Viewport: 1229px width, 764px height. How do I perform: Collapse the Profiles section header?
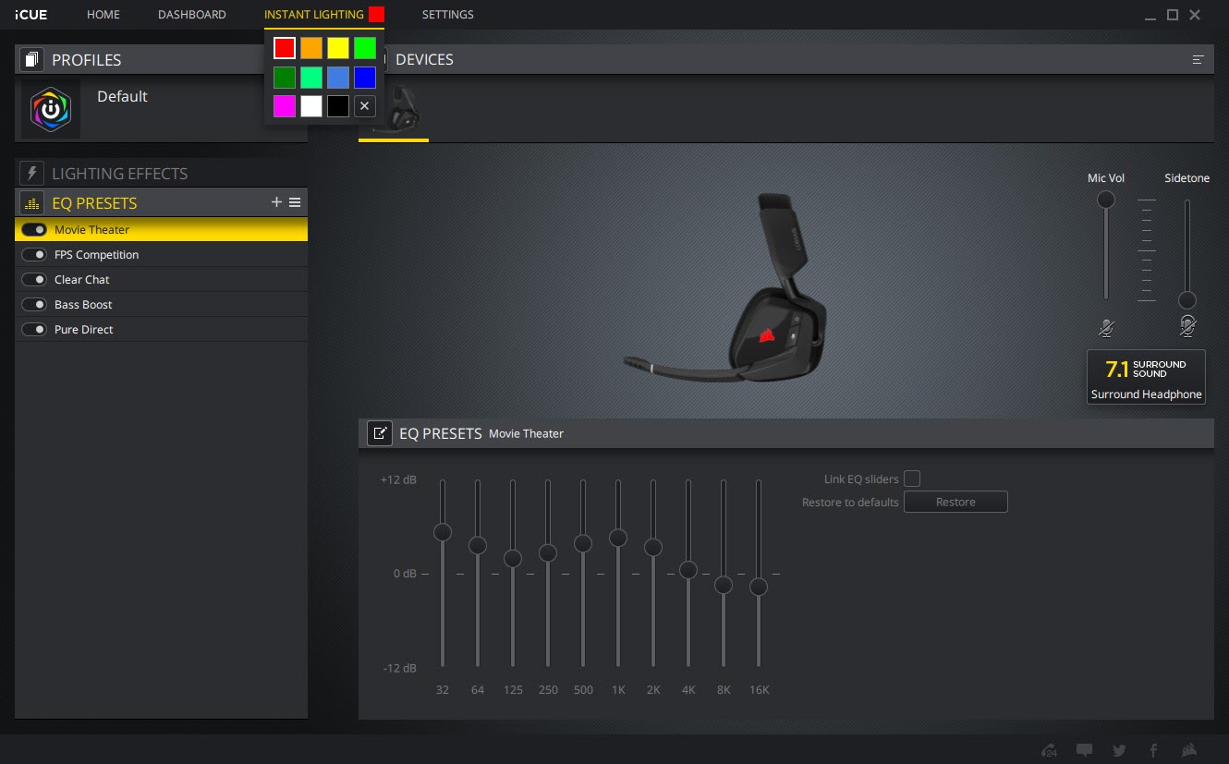162,60
